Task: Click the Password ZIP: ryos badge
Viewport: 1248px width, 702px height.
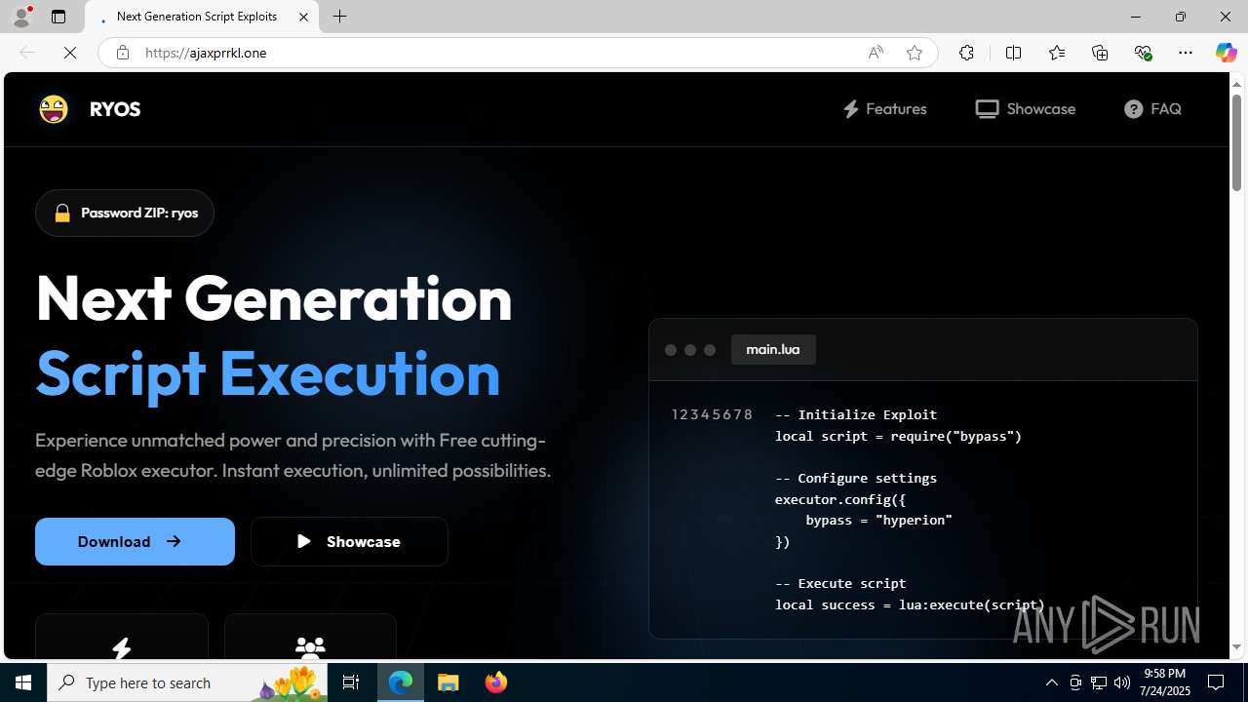Action: click(x=125, y=213)
